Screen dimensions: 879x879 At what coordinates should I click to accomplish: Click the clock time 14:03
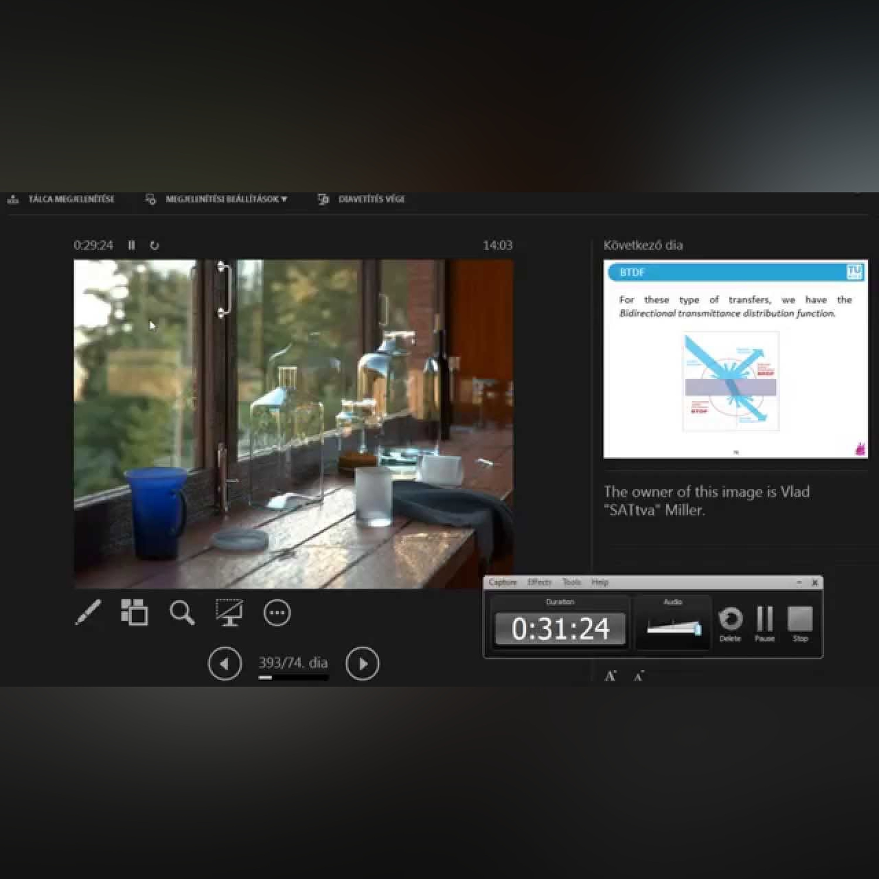pos(497,245)
